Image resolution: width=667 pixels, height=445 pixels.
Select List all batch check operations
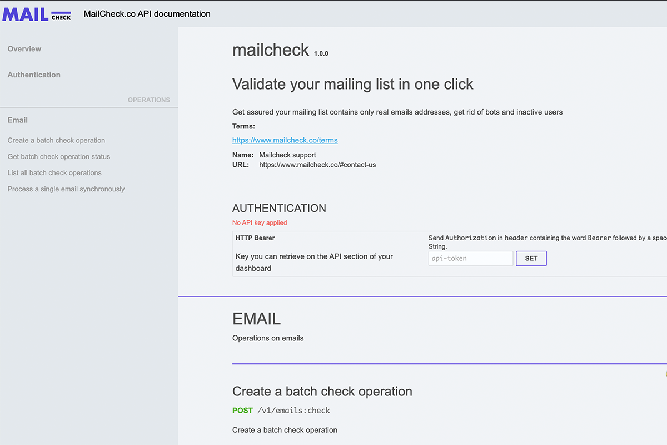[54, 173]
